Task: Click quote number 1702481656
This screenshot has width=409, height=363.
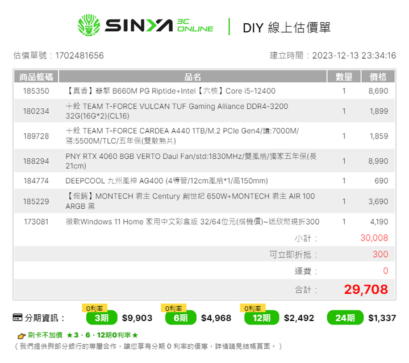Action: tap(80, 56)
